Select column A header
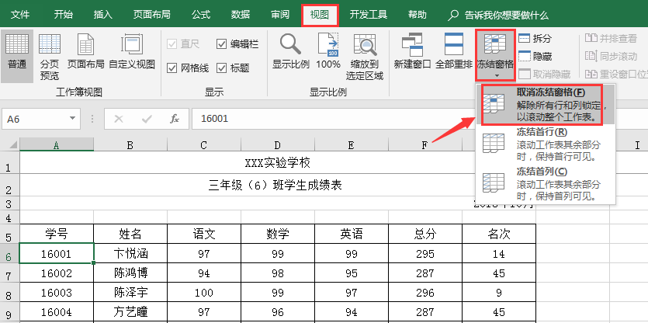This screenshot has height=323, width=648. click(56, 144)
